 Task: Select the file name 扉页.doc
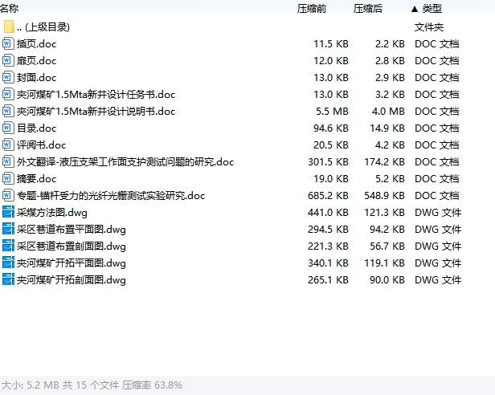(x=37, y=60)
